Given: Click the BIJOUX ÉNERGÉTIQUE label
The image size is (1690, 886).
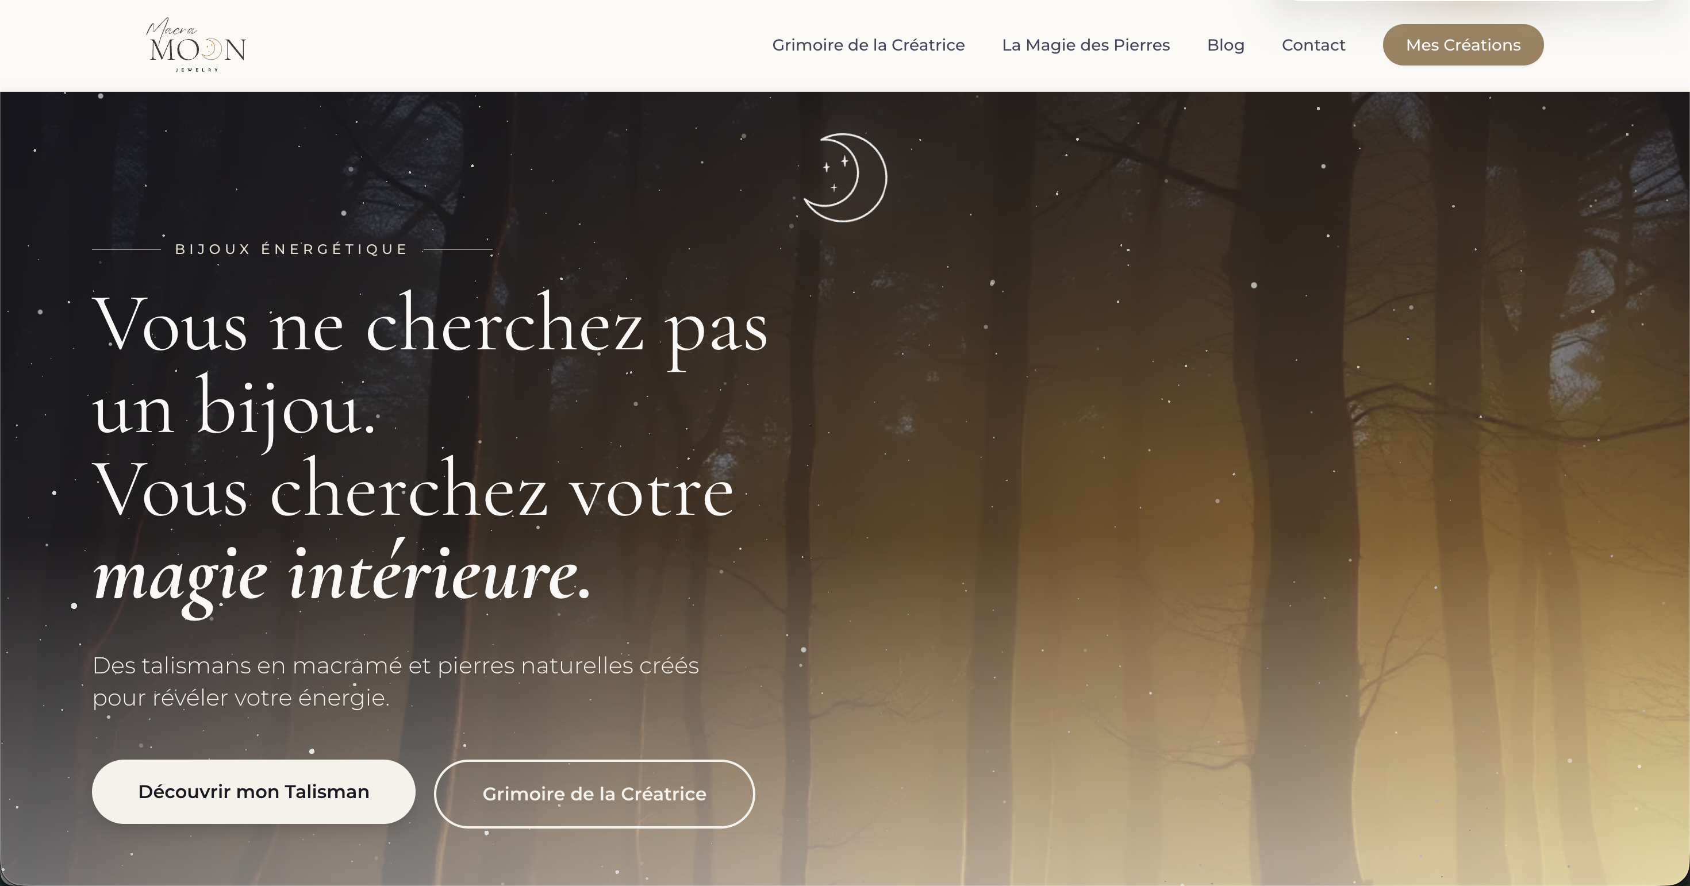Looking at the screenshot, I should click(292, 249).
